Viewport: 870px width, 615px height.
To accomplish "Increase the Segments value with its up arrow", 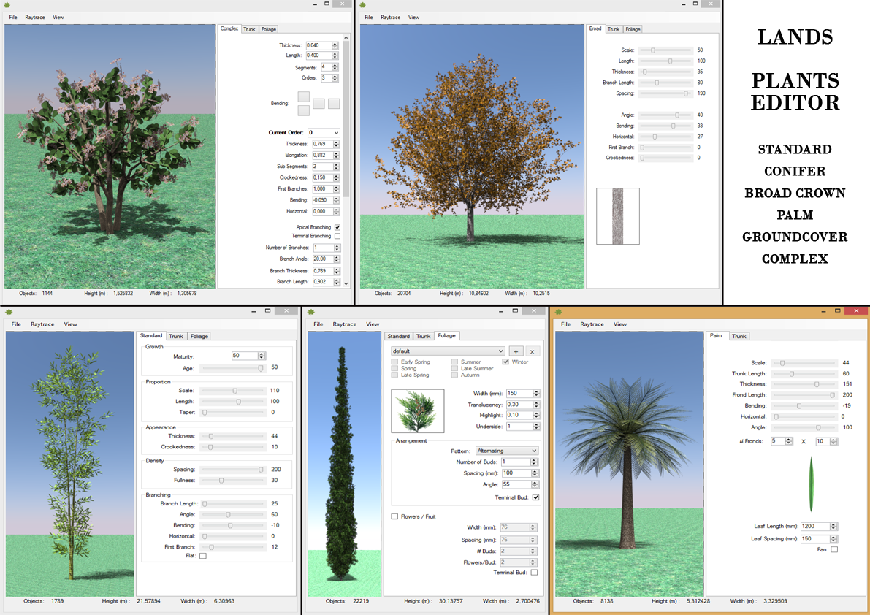I will (335, 65).
